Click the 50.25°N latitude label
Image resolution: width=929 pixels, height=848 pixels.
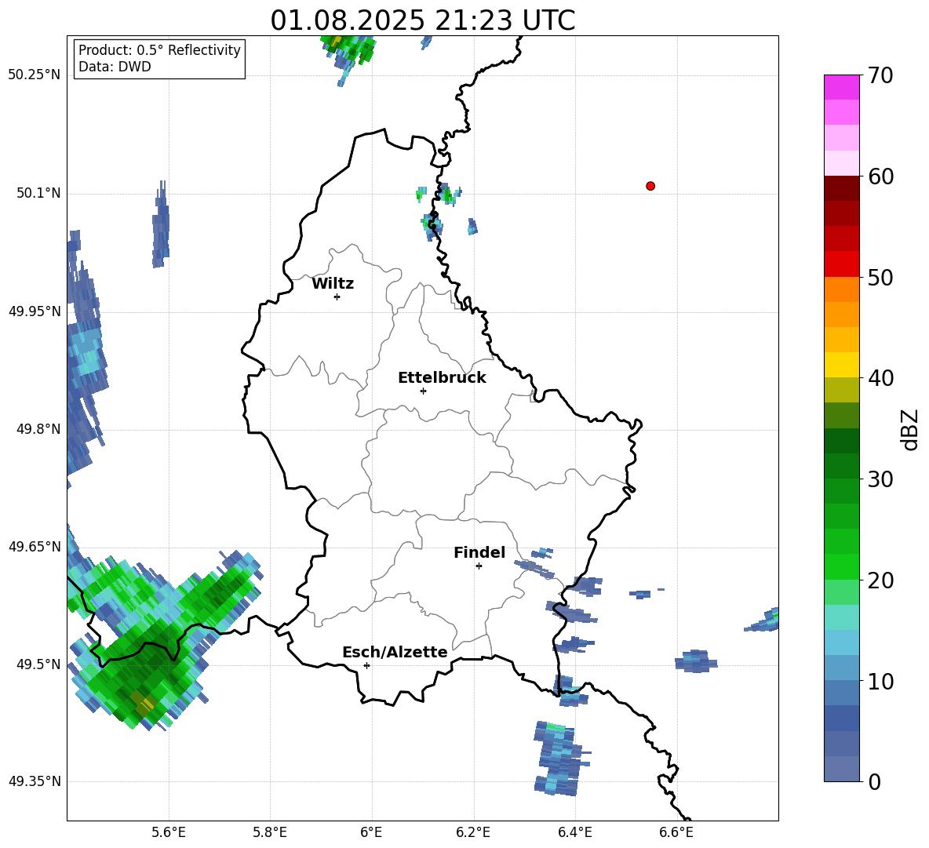(35, 75)
